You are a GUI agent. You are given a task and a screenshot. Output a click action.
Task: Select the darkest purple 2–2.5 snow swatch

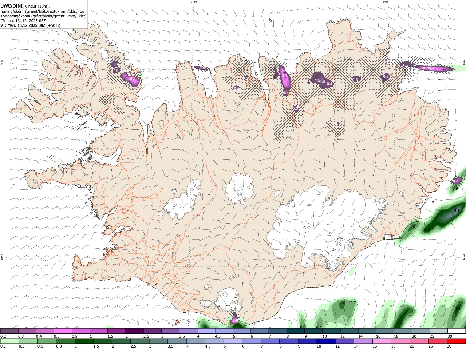(134, 331)
